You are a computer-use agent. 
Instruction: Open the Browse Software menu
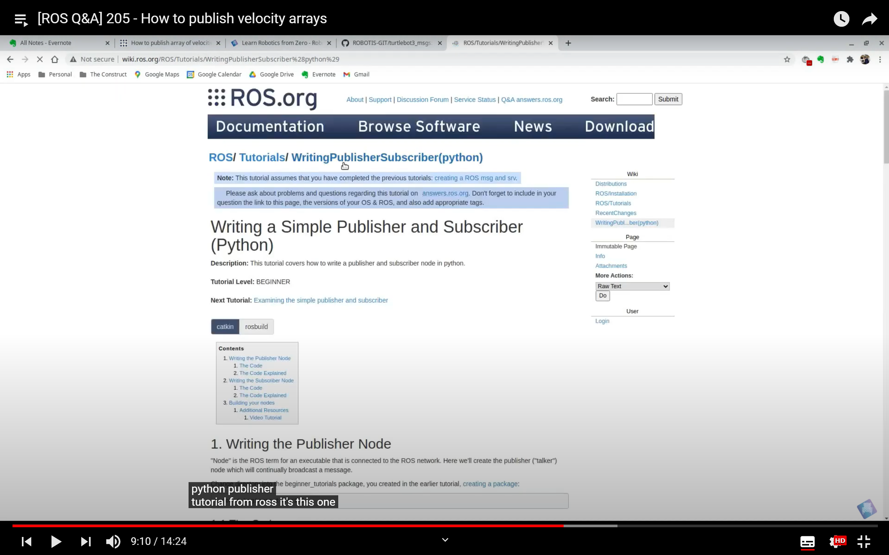pyautogui.click(x=418, y=127)
